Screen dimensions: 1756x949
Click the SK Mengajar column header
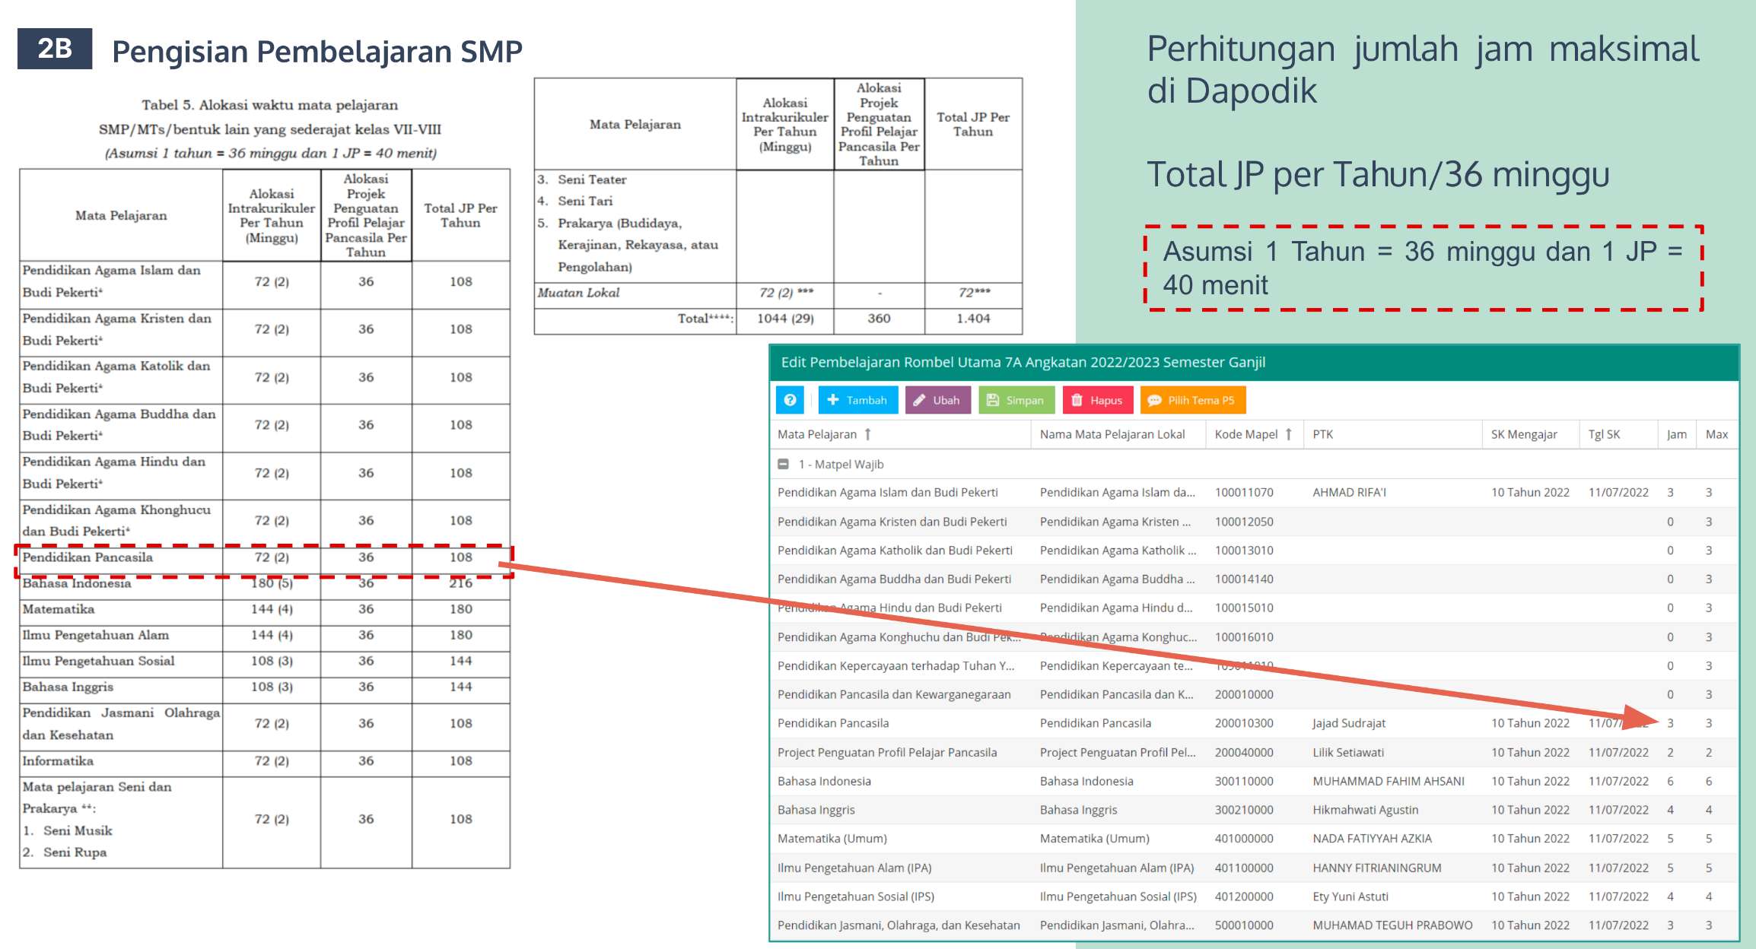click(x=1523, y=434)
